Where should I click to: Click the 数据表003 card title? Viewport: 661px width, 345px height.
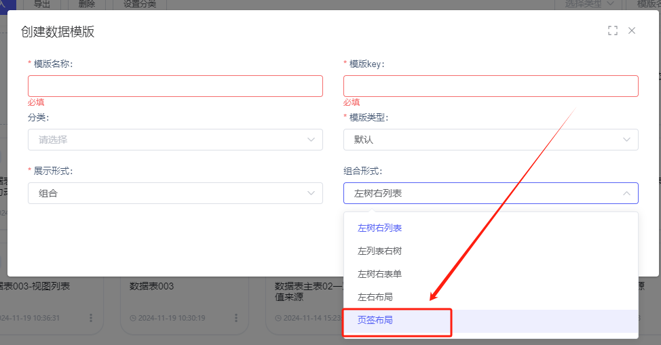click(x=151, y=287)
